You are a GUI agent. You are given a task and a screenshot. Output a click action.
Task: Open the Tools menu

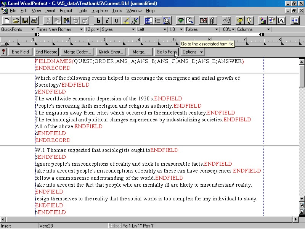(x=117, y=11)
